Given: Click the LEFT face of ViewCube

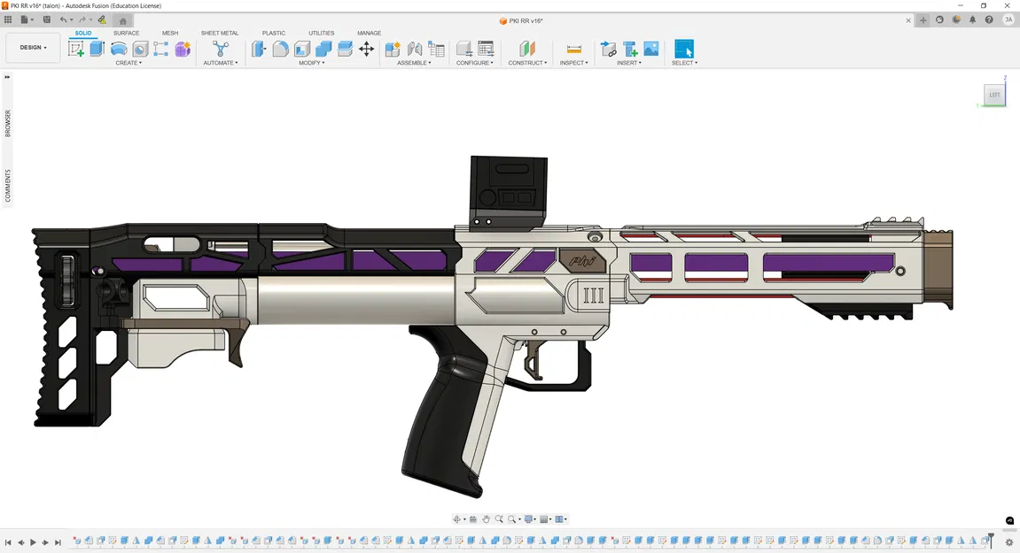Looking at the screenshot, I should pyautogui.click(x=994, y=95).
